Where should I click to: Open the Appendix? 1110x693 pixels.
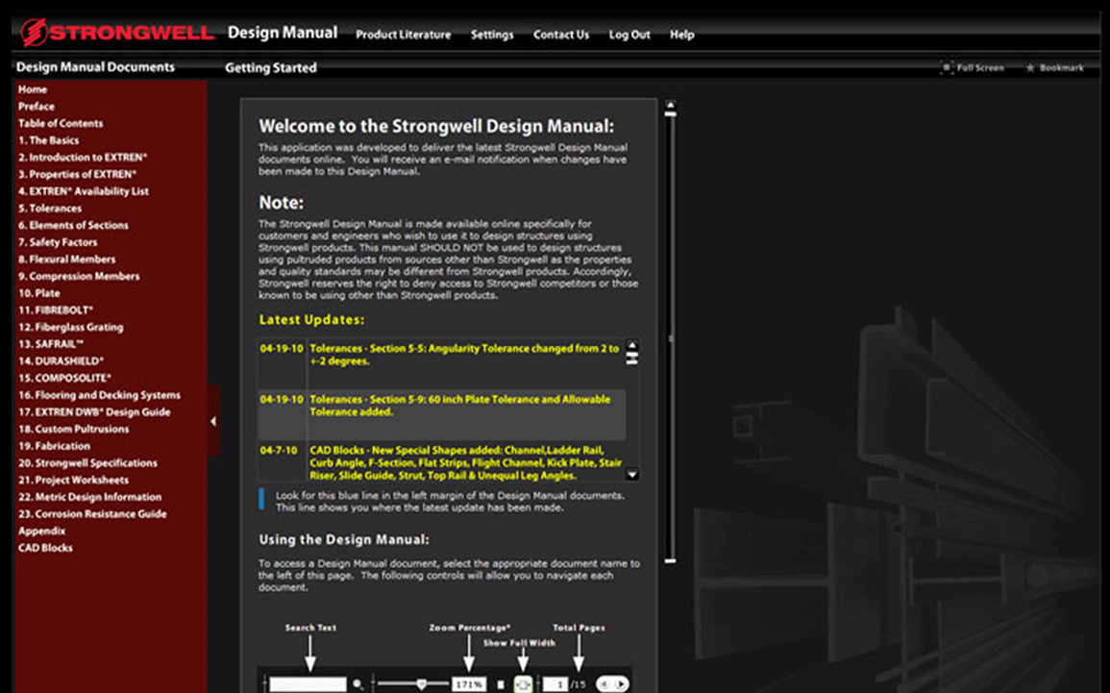tap(41, 531)
